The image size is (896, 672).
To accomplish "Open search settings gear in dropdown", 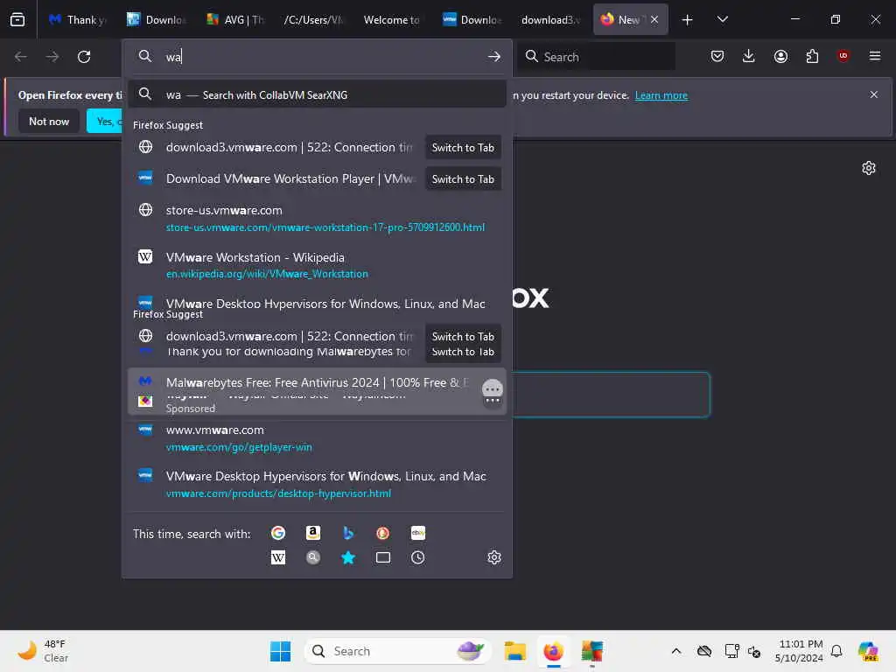I will click(494, 557).
